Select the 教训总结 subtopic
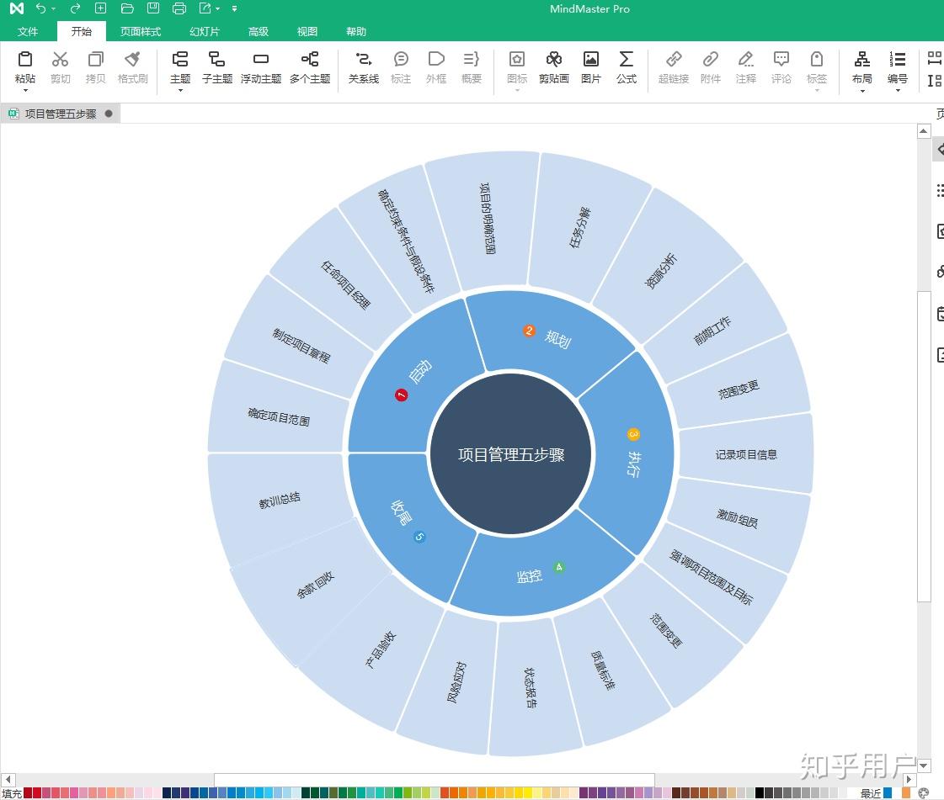Image resolution: width=944 pixels, height=800 pixels. coord(280,499)
